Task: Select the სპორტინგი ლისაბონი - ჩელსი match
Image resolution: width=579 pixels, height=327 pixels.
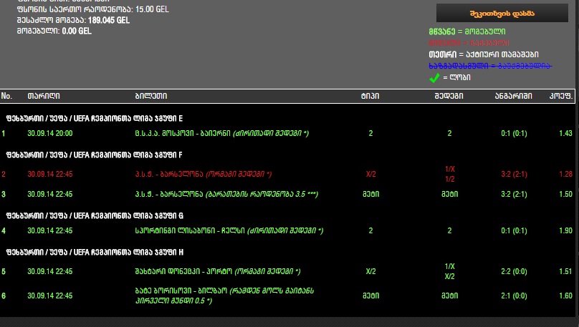Action: pyautogui.click(x=229, y=230)
